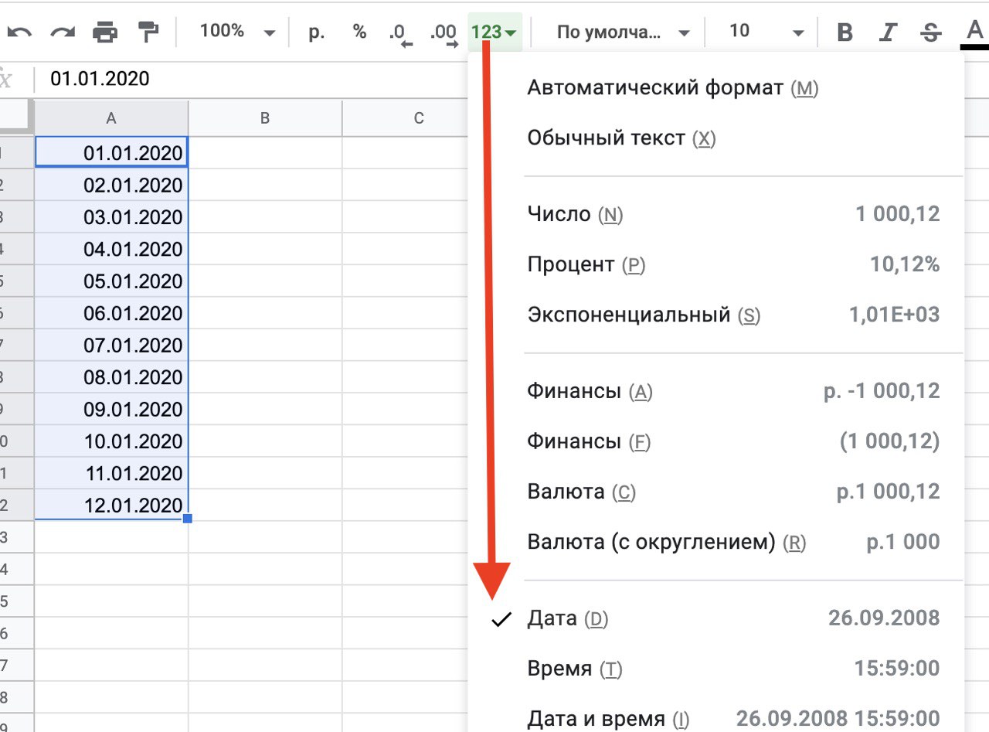Click the Undo arrow icon
The width and height of the screenshot is (989, 732).
coord(20,32)
